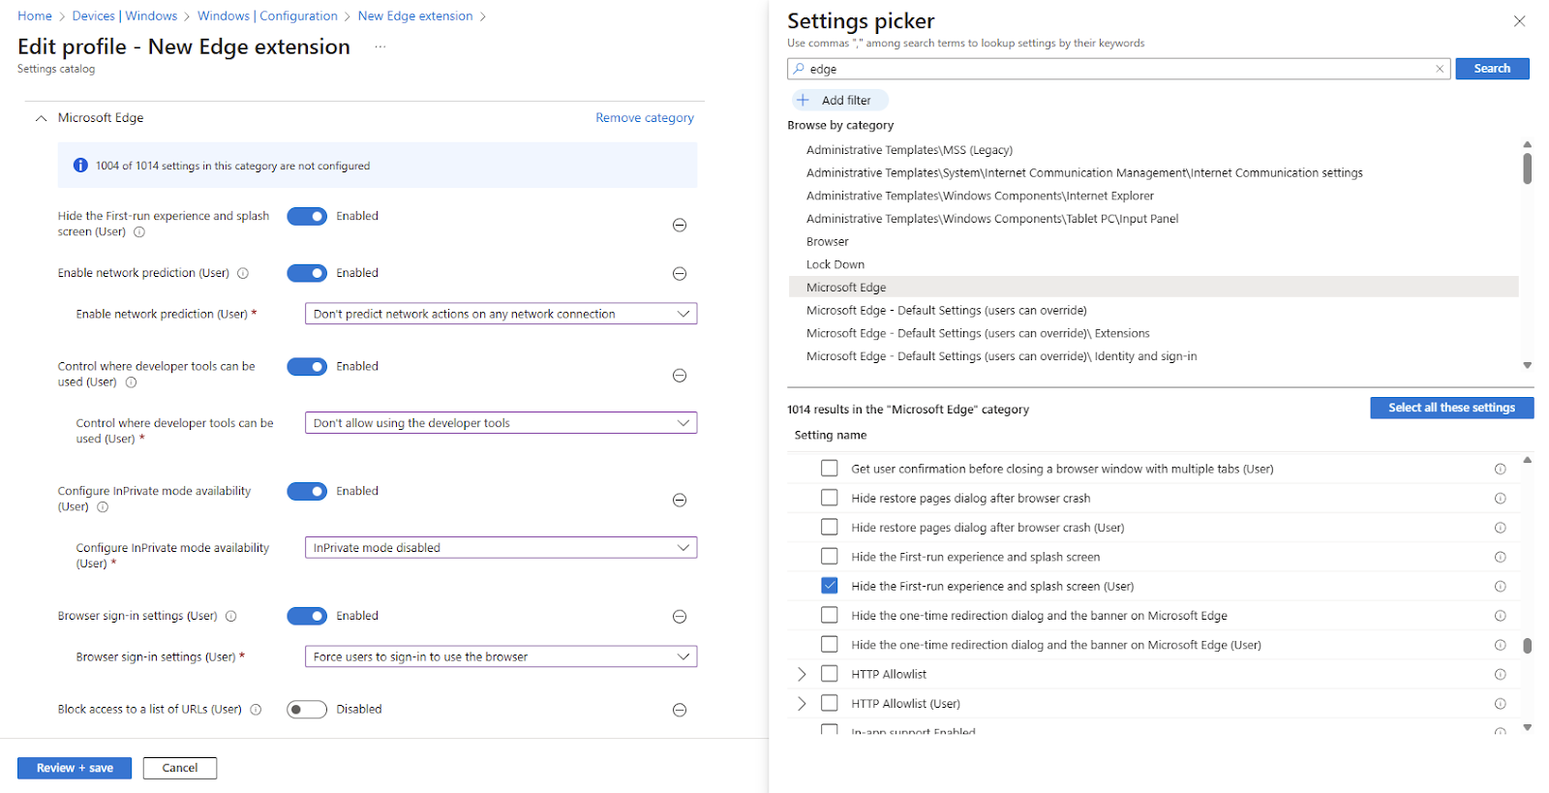
Task: Toggle Configure InPrivate mode availability switch
Action: (x=307, y=492)
